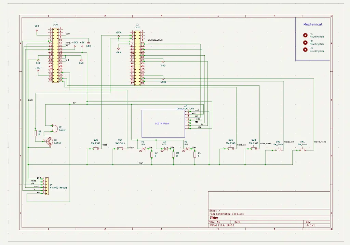Screen dimensions: 350x245
Task: Click the dc net label at J3
Action: pyautogui.click(x=202, y=124)
